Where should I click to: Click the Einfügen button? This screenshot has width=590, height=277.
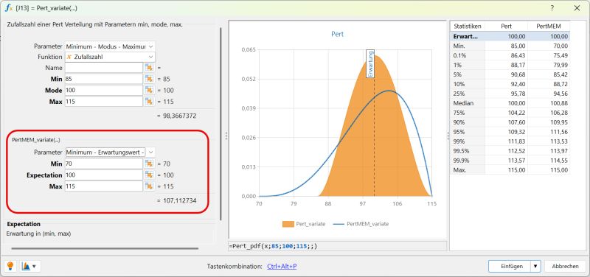(x=510, y=266)
